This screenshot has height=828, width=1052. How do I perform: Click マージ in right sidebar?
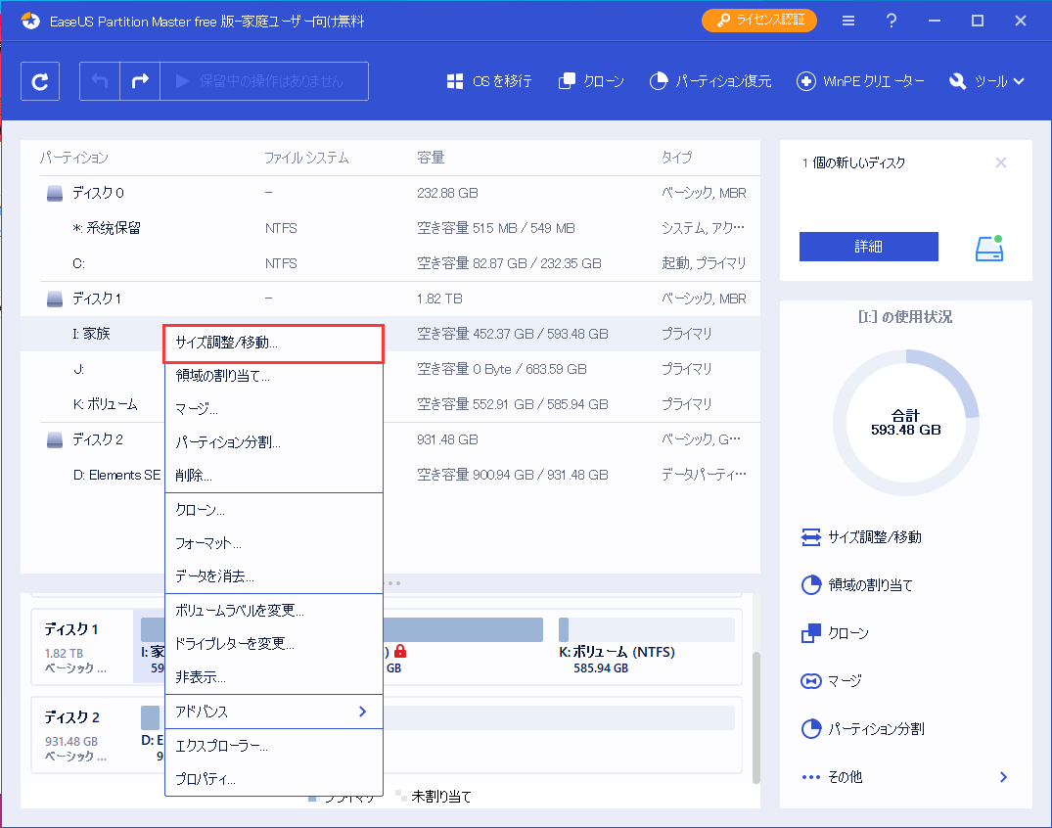831,681
